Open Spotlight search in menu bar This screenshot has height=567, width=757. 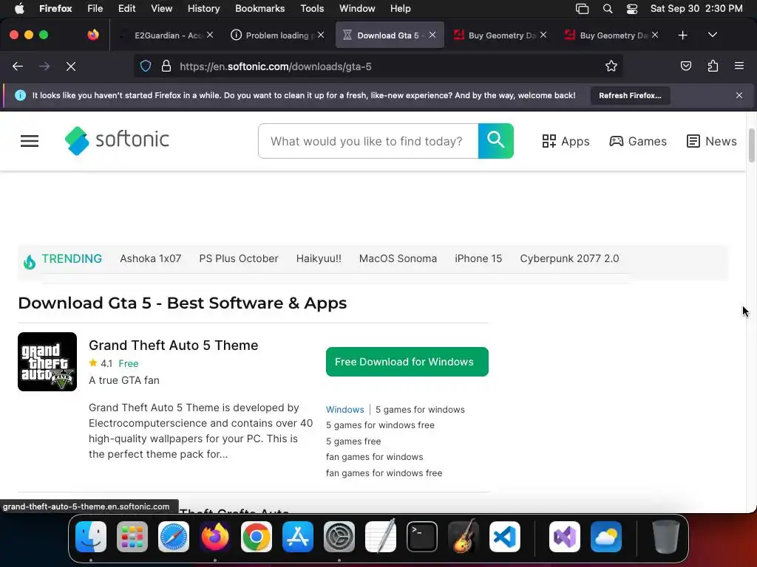point(608,8)
